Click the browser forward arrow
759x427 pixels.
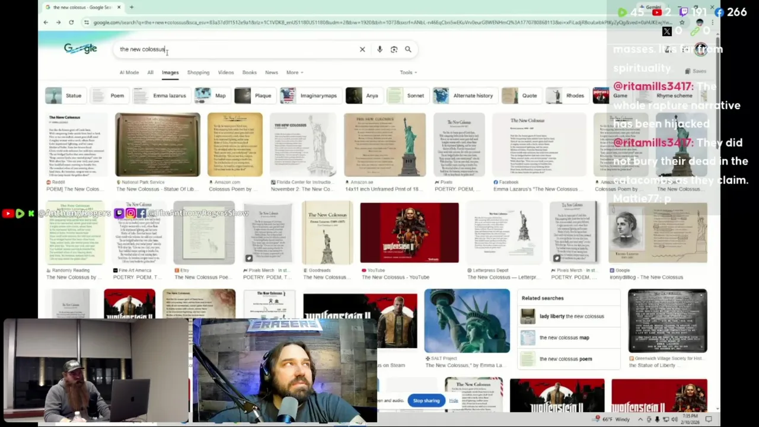click(58, 23)
